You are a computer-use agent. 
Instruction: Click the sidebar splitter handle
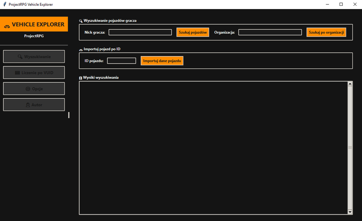tap(69, 115)
